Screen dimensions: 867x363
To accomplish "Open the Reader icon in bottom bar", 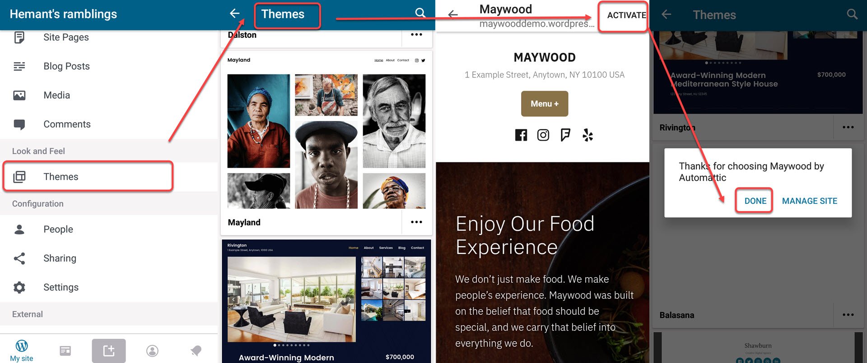I will point(65,350).
